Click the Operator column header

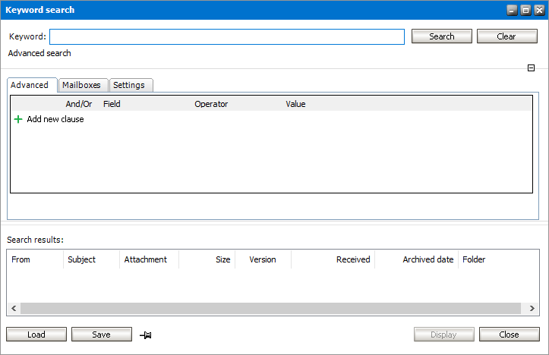[211, 104]
